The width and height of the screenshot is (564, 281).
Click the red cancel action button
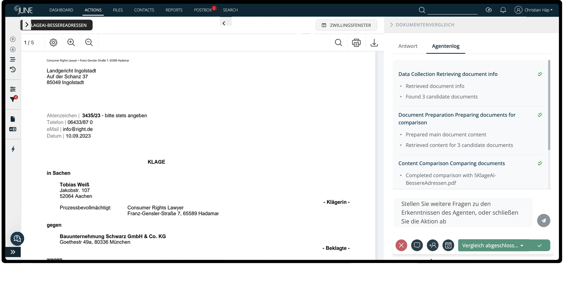click(x=401, y=245)
